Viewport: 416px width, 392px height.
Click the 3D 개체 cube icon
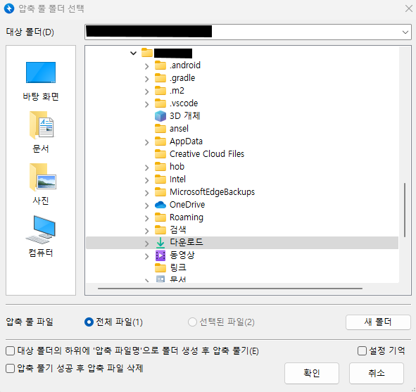(160, 116)
